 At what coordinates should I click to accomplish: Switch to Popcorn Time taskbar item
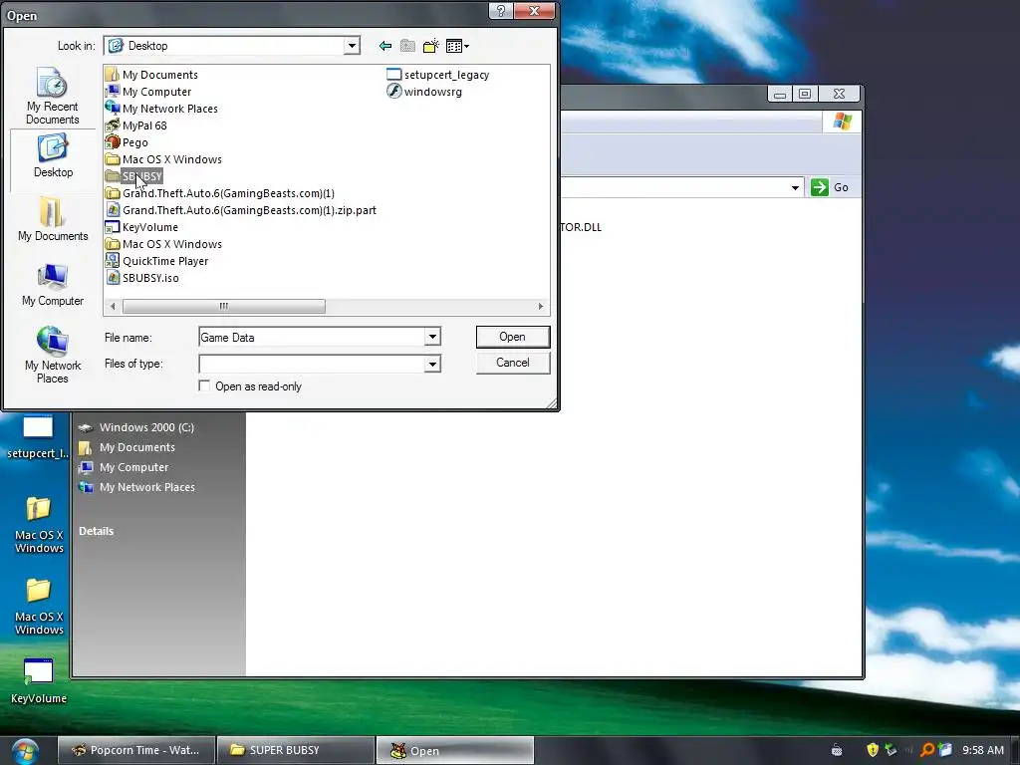tap(135, 750)
